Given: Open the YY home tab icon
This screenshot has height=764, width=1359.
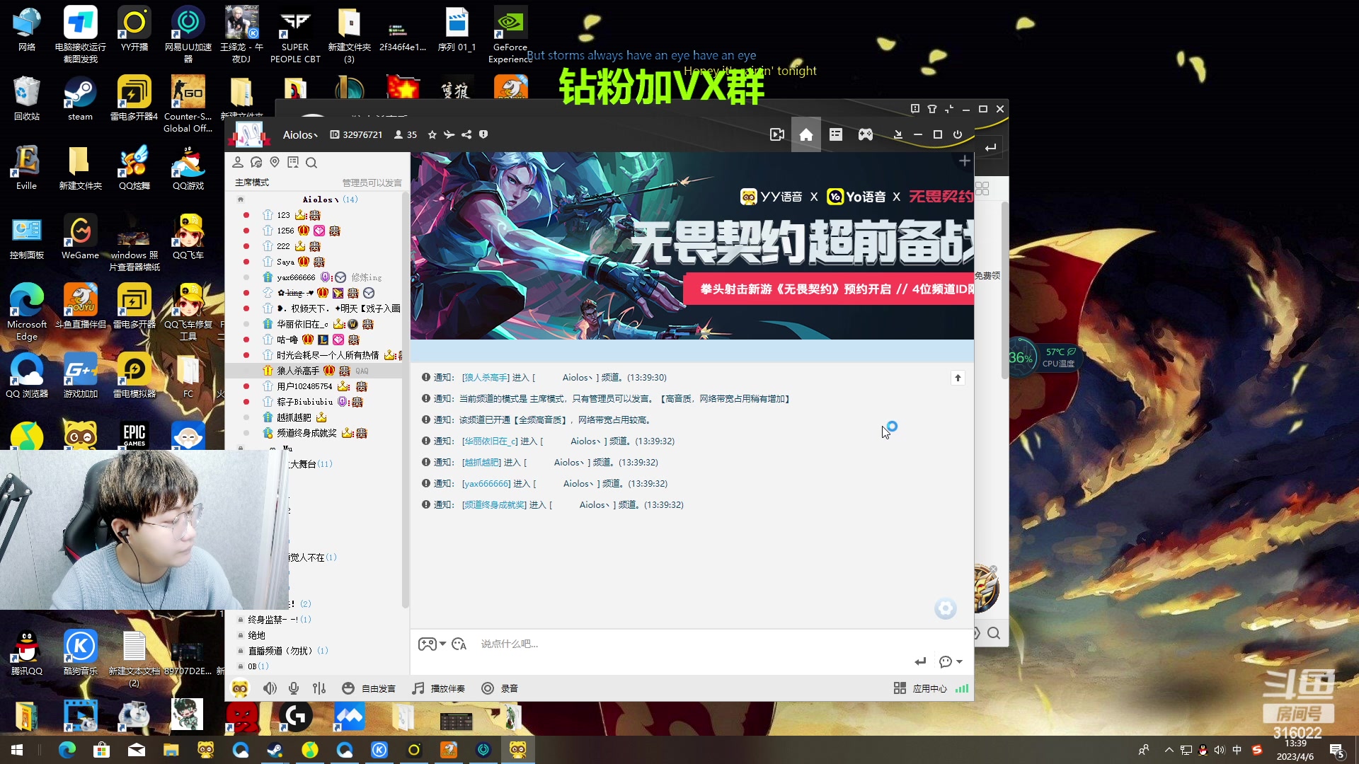Looking at the screenshot, I should (x=805, y=134).
